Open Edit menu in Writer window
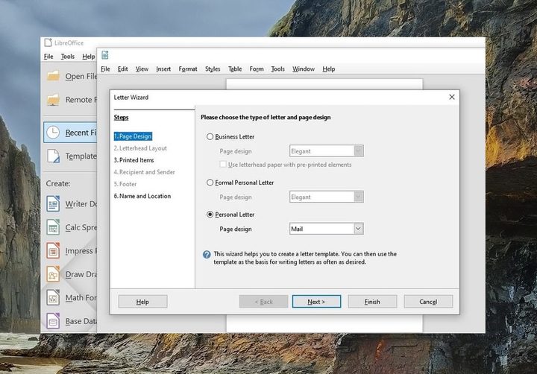The height and width of the screenshot is (374, 537). (122, 69)
